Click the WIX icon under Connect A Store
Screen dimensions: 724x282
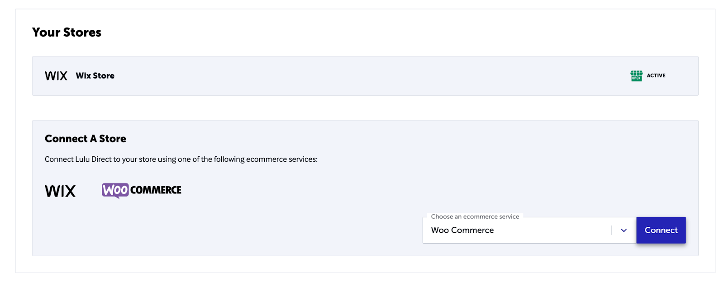pos(60,190)
